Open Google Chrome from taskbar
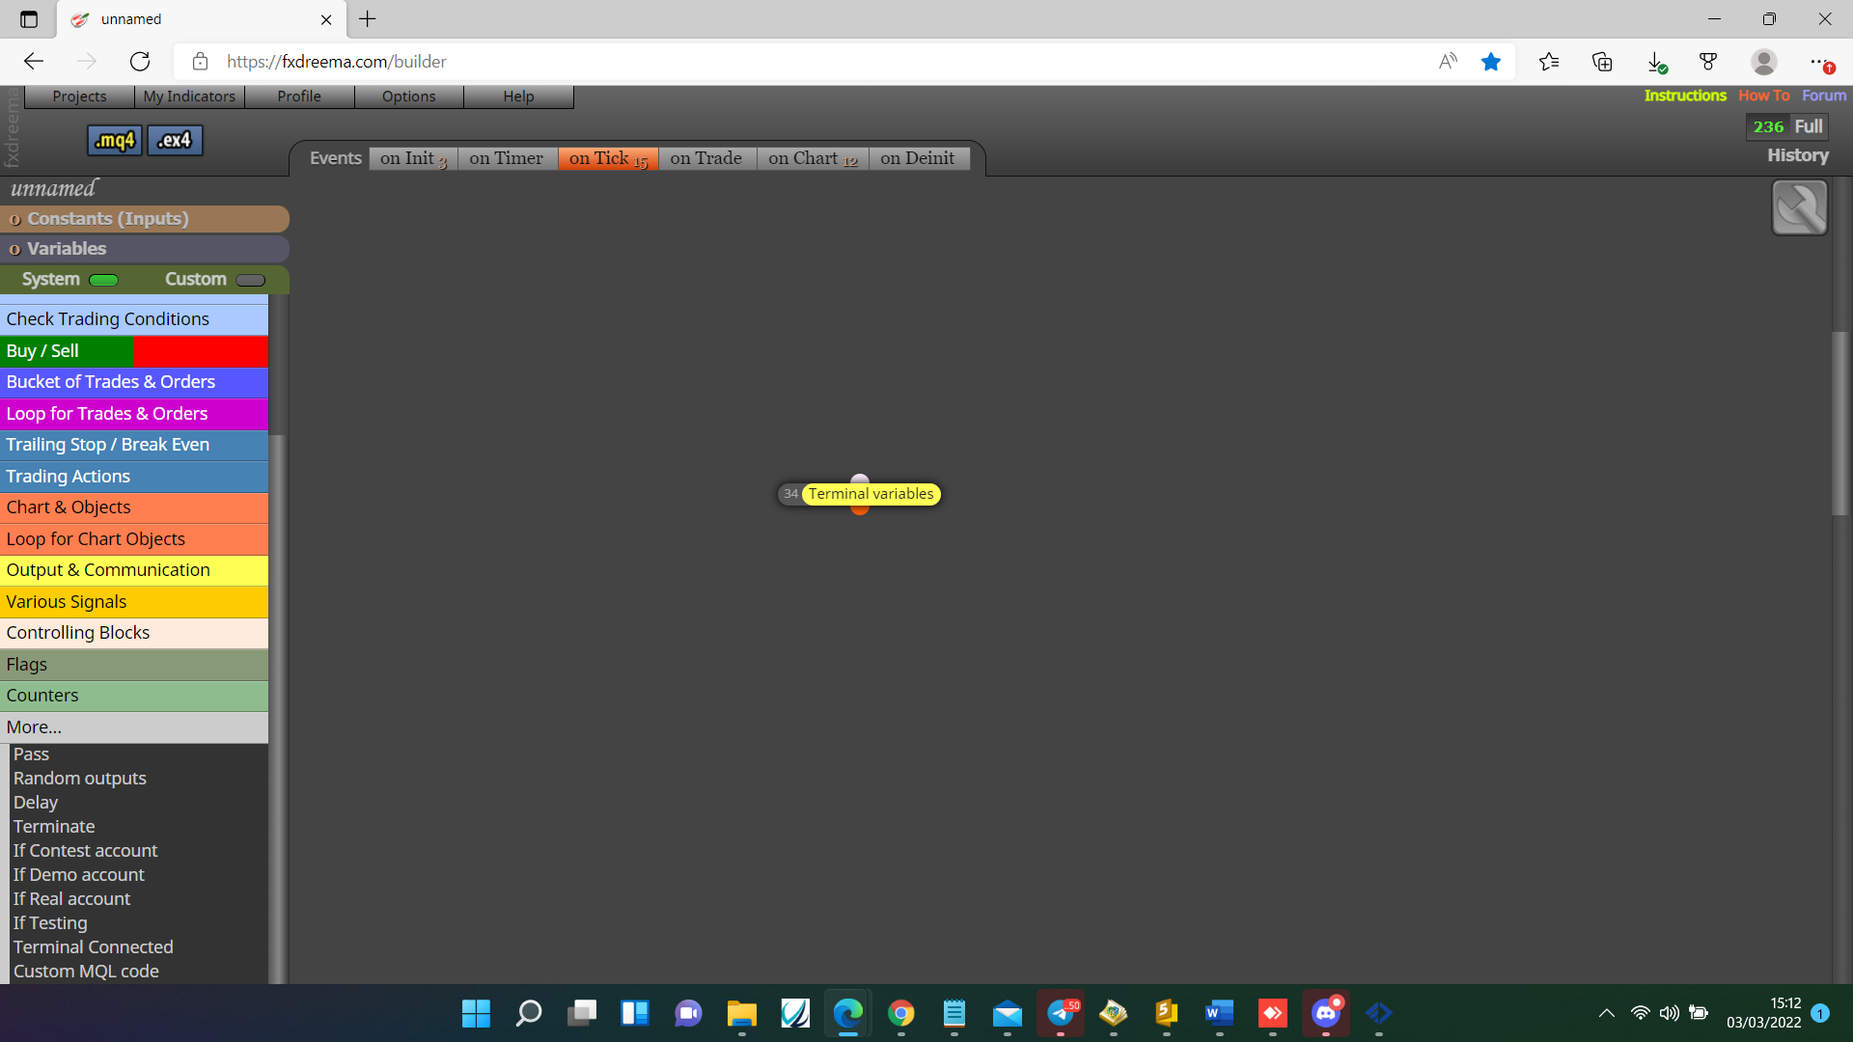The image size is (1853, 1042). (901, 1013)
